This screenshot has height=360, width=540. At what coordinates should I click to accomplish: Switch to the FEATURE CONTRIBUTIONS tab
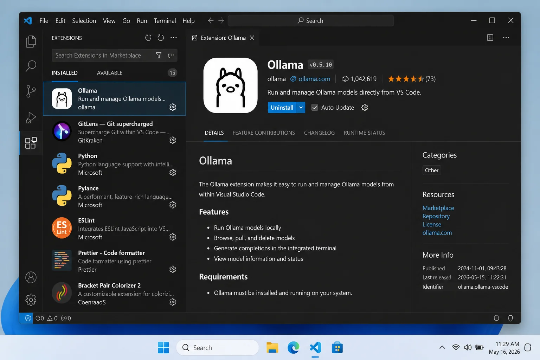[264, 133]
